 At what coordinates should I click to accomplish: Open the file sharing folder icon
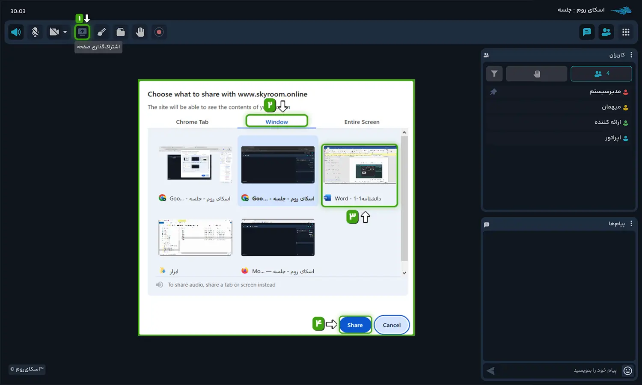tap(121, 32)
